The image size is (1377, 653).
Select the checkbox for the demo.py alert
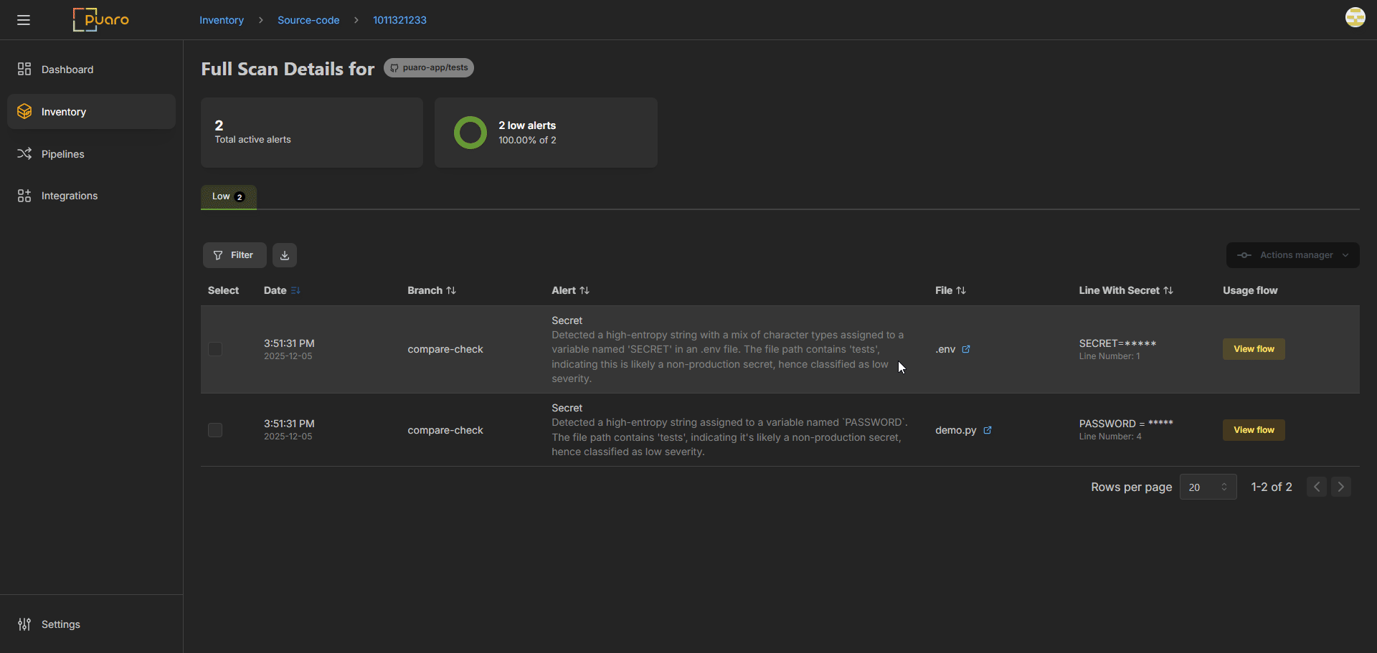(x=215, y=430)
